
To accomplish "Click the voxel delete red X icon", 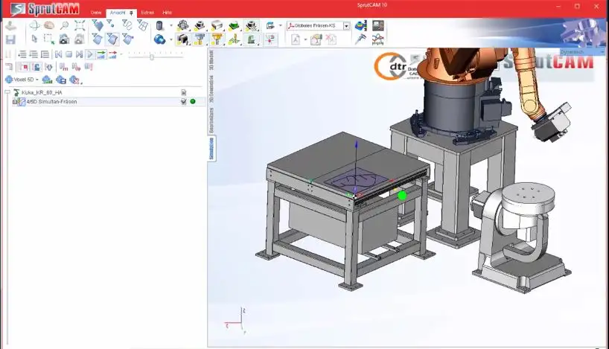I will [74, 80].
